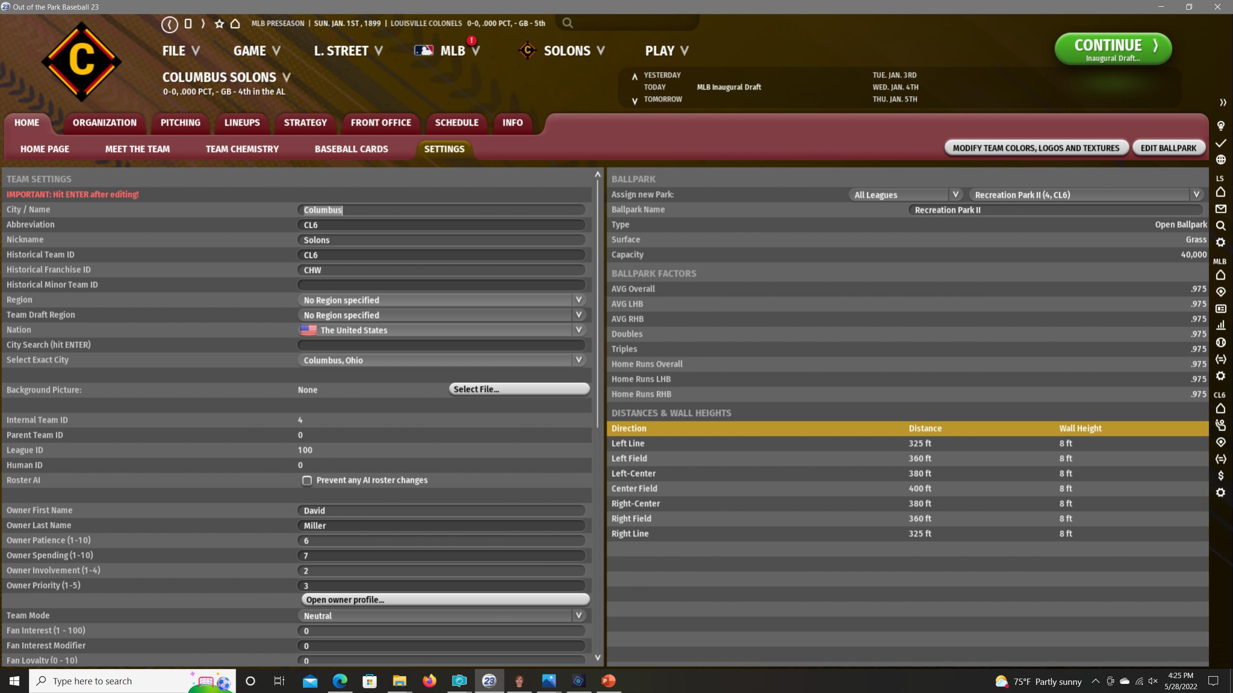The height and width of the screenshot is (693, 1233).
Task: Open Firefox from the Windows taskbar
Action: (x=429, y=680)
